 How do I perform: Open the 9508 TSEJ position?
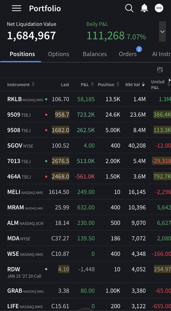click(85, 130)
